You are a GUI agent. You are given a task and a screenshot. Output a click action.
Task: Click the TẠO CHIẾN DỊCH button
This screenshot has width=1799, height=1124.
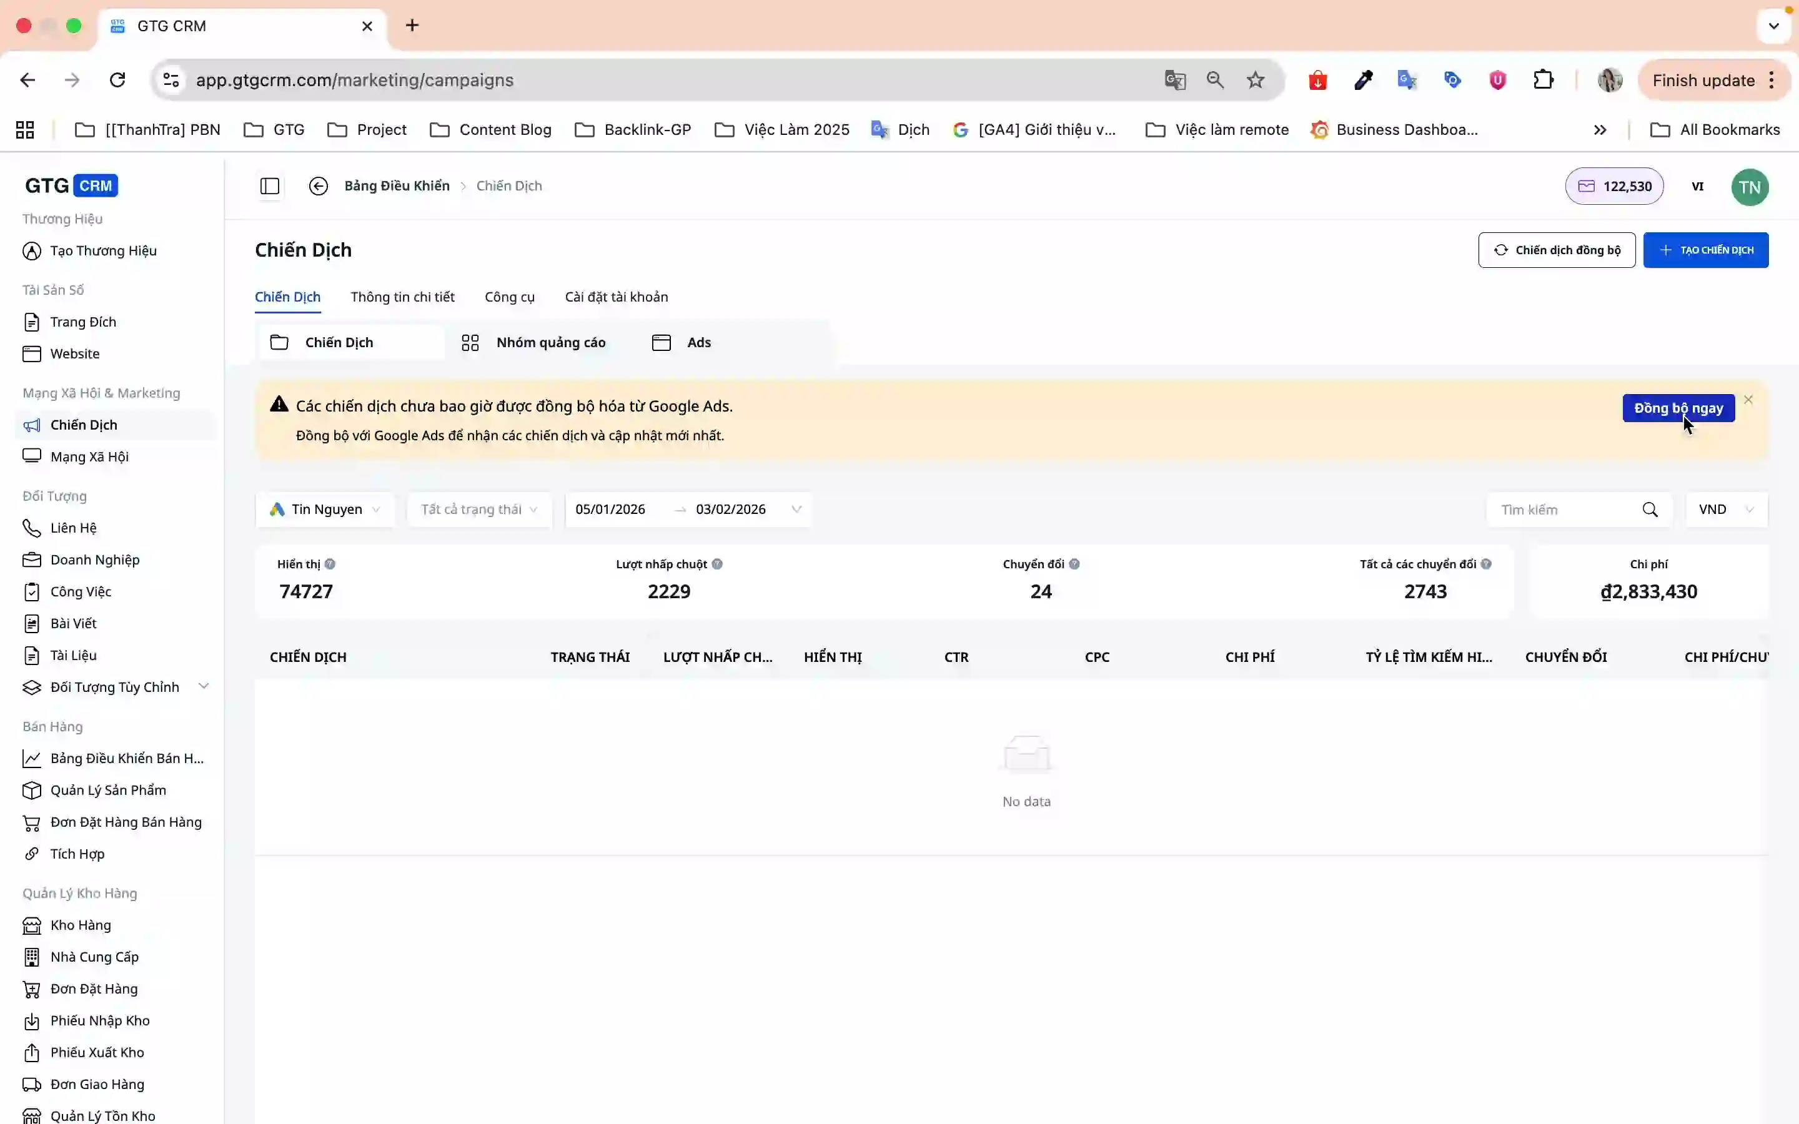click(1705, 250)
